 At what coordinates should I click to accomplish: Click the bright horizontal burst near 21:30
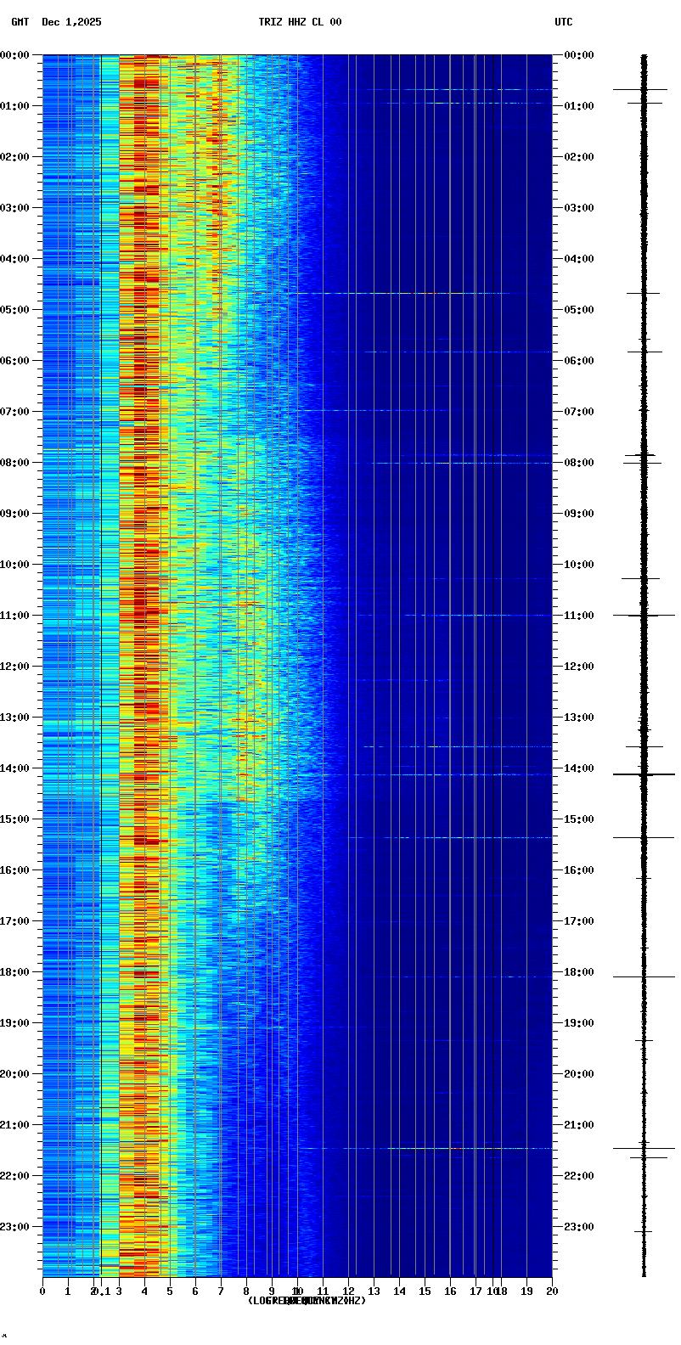(457, 1148)
